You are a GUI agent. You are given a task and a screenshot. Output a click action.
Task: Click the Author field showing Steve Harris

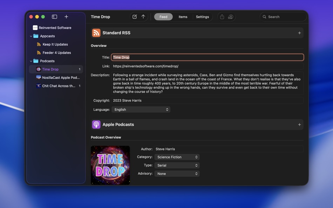[x=229, y=149]
